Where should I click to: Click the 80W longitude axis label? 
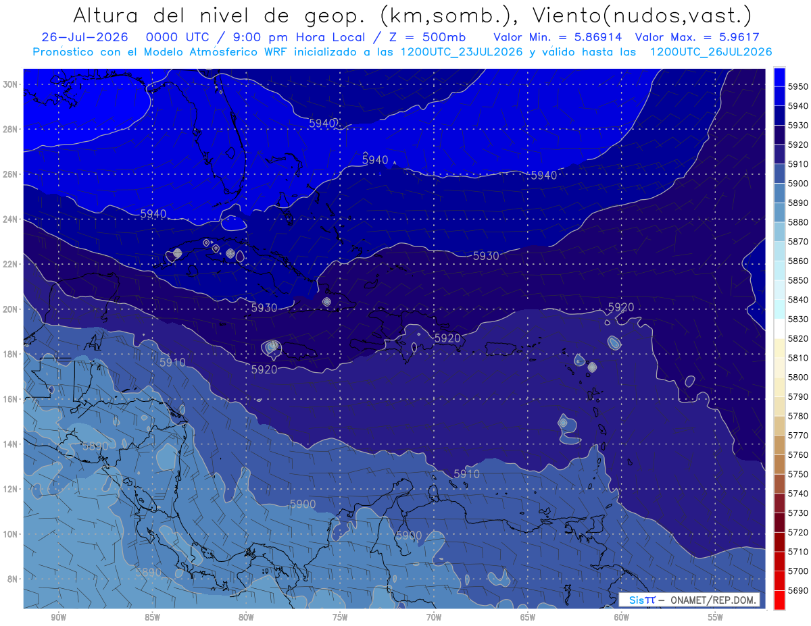tap(246, 617)
